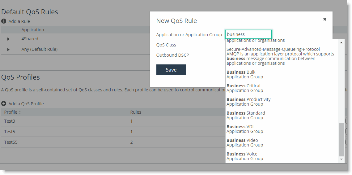352x175 pixels.
Task: Click the suggestion list scroll down arrow
Action: click(341, 159)
